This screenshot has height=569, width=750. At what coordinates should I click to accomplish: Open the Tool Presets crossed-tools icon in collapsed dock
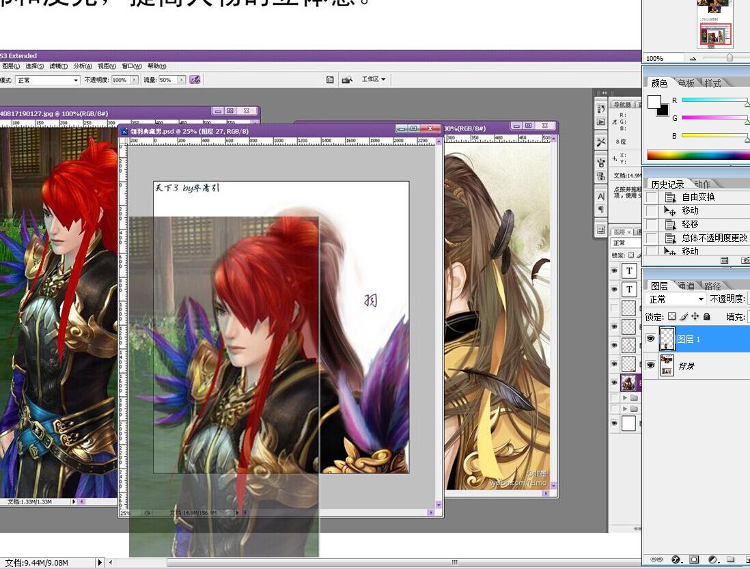(x=601, y=142)
